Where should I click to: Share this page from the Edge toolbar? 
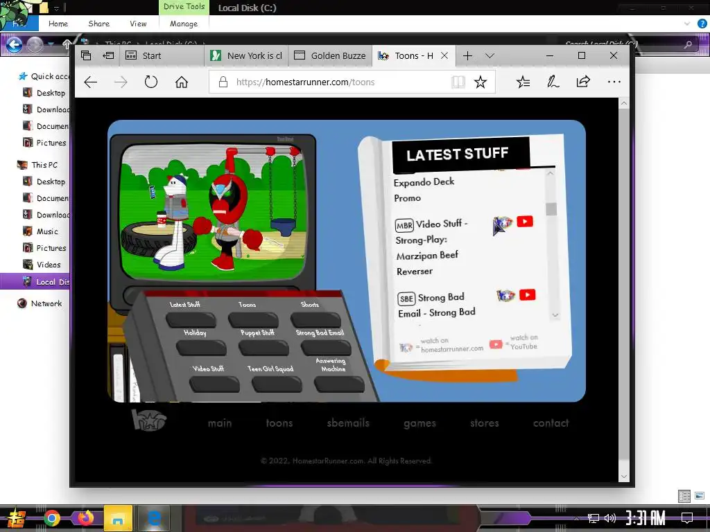[583, 82]
